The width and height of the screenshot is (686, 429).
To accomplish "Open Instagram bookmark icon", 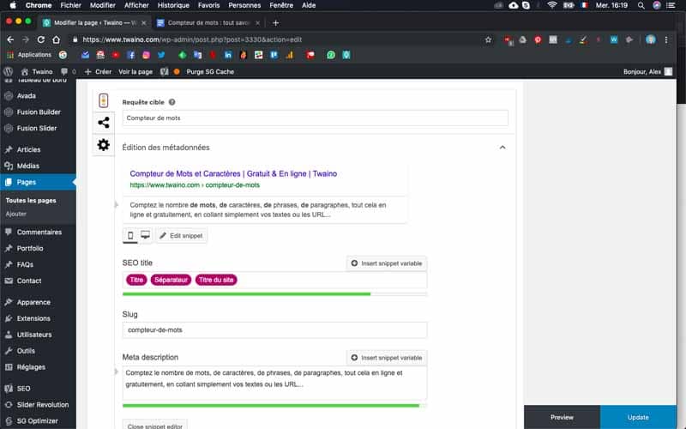I will [146, 55].
